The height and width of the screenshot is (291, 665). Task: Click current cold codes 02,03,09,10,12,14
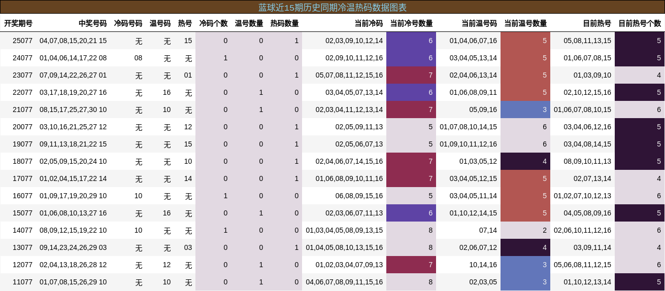tap(354, 41)
